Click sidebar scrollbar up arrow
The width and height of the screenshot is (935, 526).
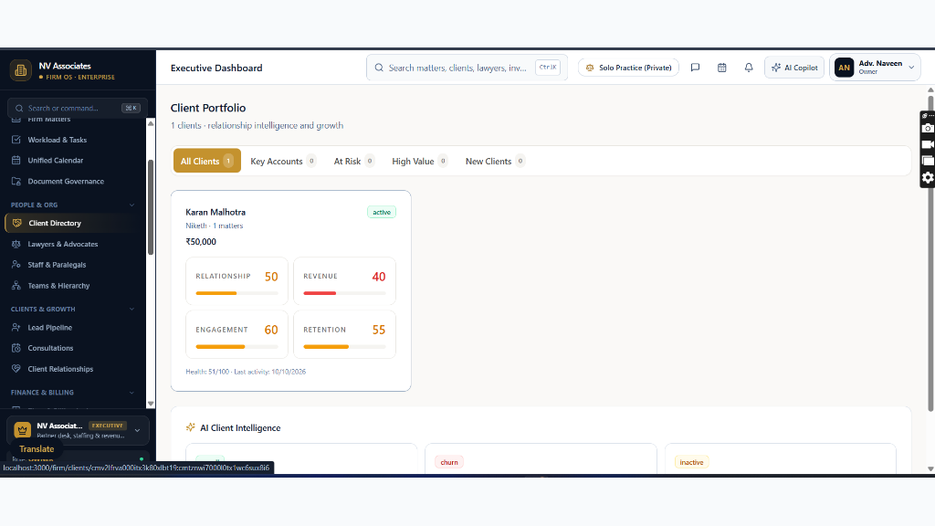[x=151, y=123]
